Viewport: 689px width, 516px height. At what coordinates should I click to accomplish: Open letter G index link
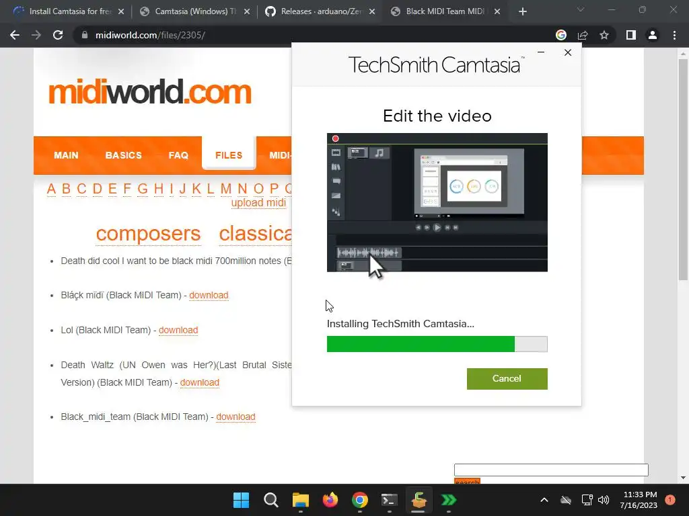tap(143, 189)
